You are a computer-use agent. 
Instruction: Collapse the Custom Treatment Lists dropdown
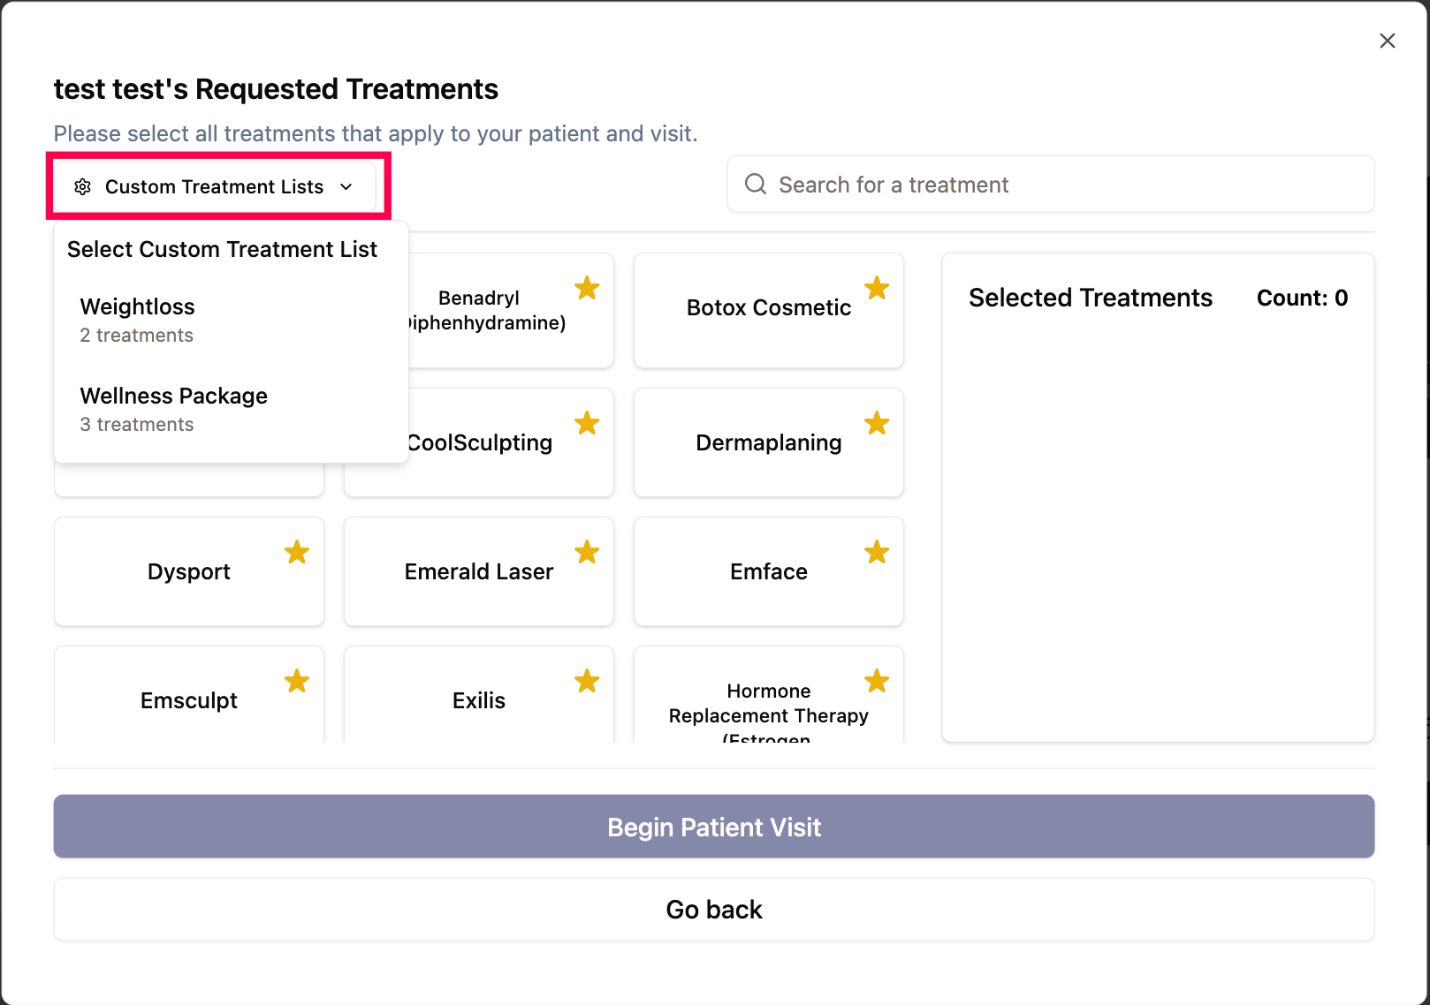215,187
